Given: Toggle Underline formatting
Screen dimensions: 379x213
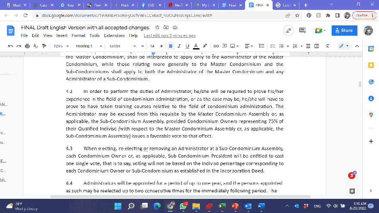Looking at the screenshot, I should click(187, 46).
